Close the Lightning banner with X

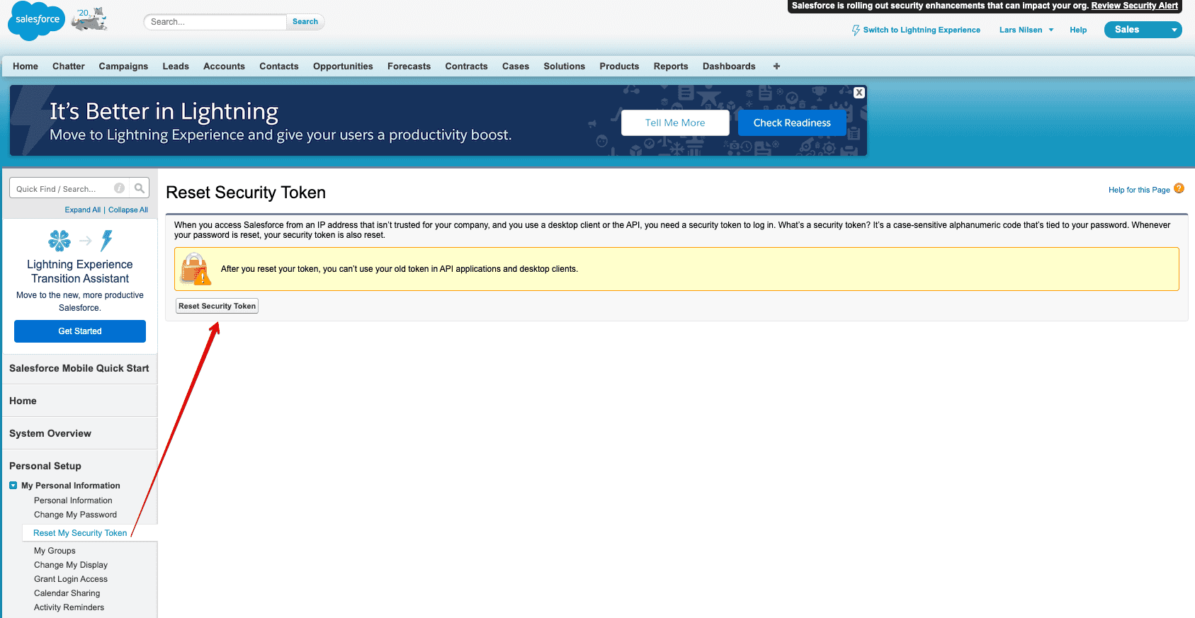859,93
